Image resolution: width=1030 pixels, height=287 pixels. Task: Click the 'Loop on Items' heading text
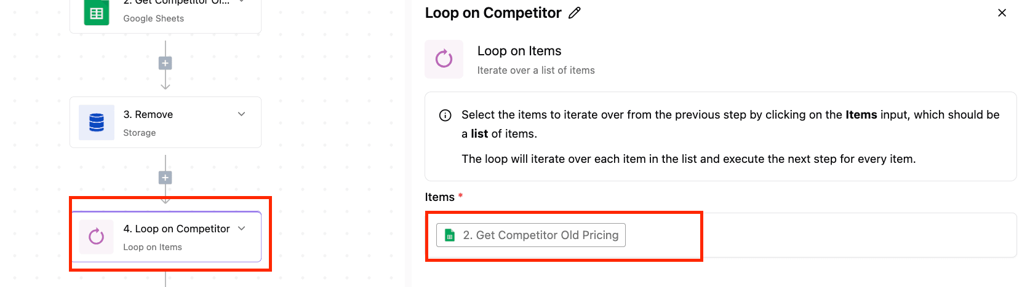pyautogui.click(x=519, y=51)
